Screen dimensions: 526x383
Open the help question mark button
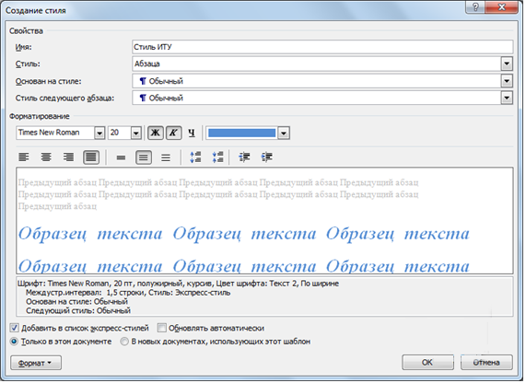pos(475,7)
